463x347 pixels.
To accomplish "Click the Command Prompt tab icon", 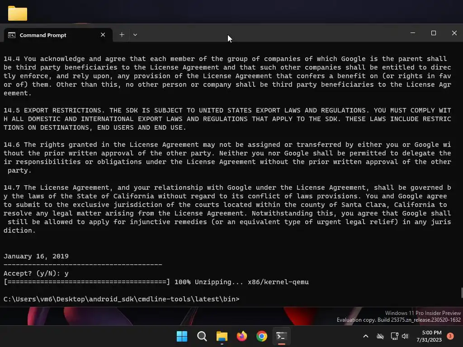I will click(12, 35).
